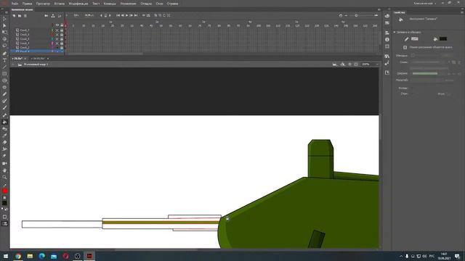Create a new layer in timeline
The image size is (465, 261).
coord(14,16)
